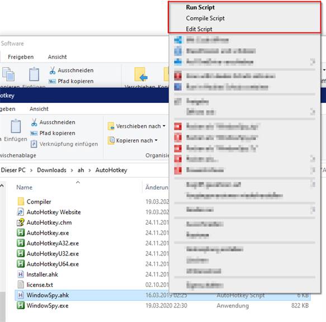Select the AutoHotkeyA32.exe icon

[x=21, y=243]
